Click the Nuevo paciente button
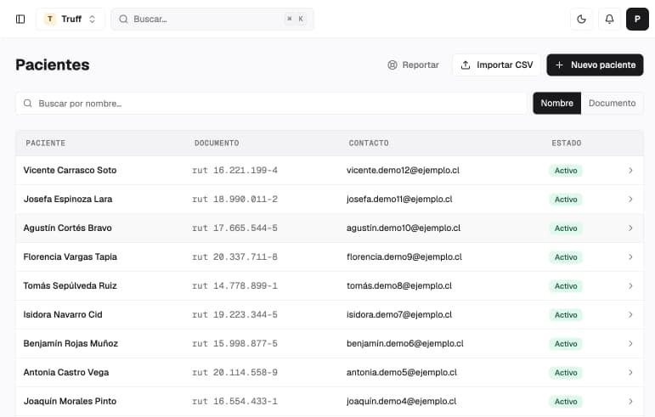 pos(595,65)
